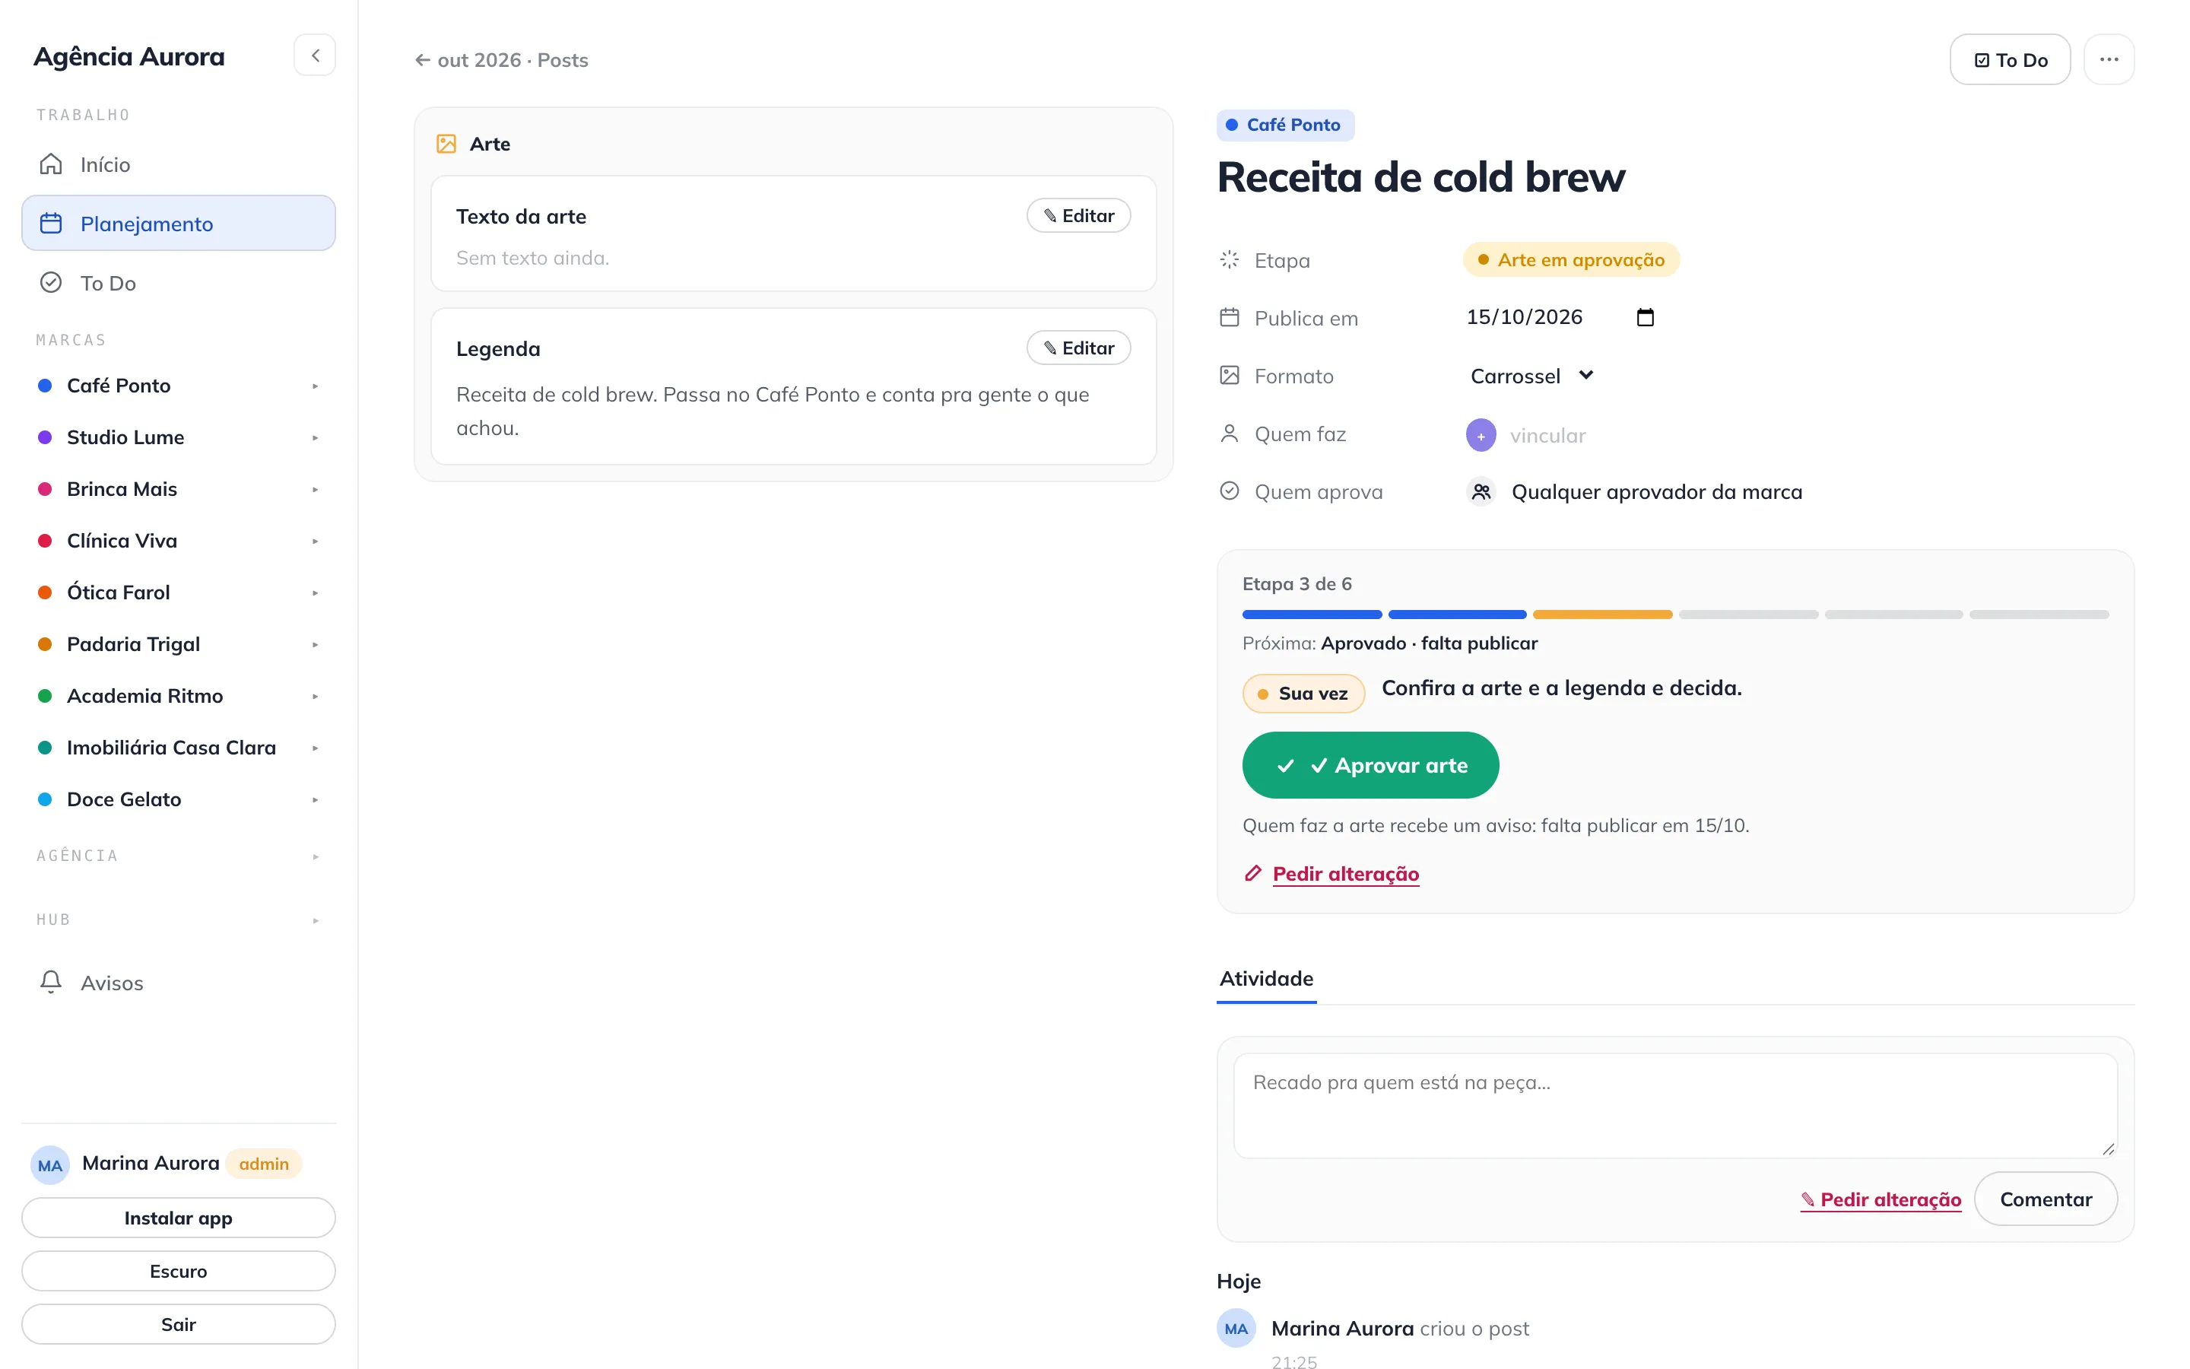
Task: Click the Publica em date field
Action: [1560, 317]
